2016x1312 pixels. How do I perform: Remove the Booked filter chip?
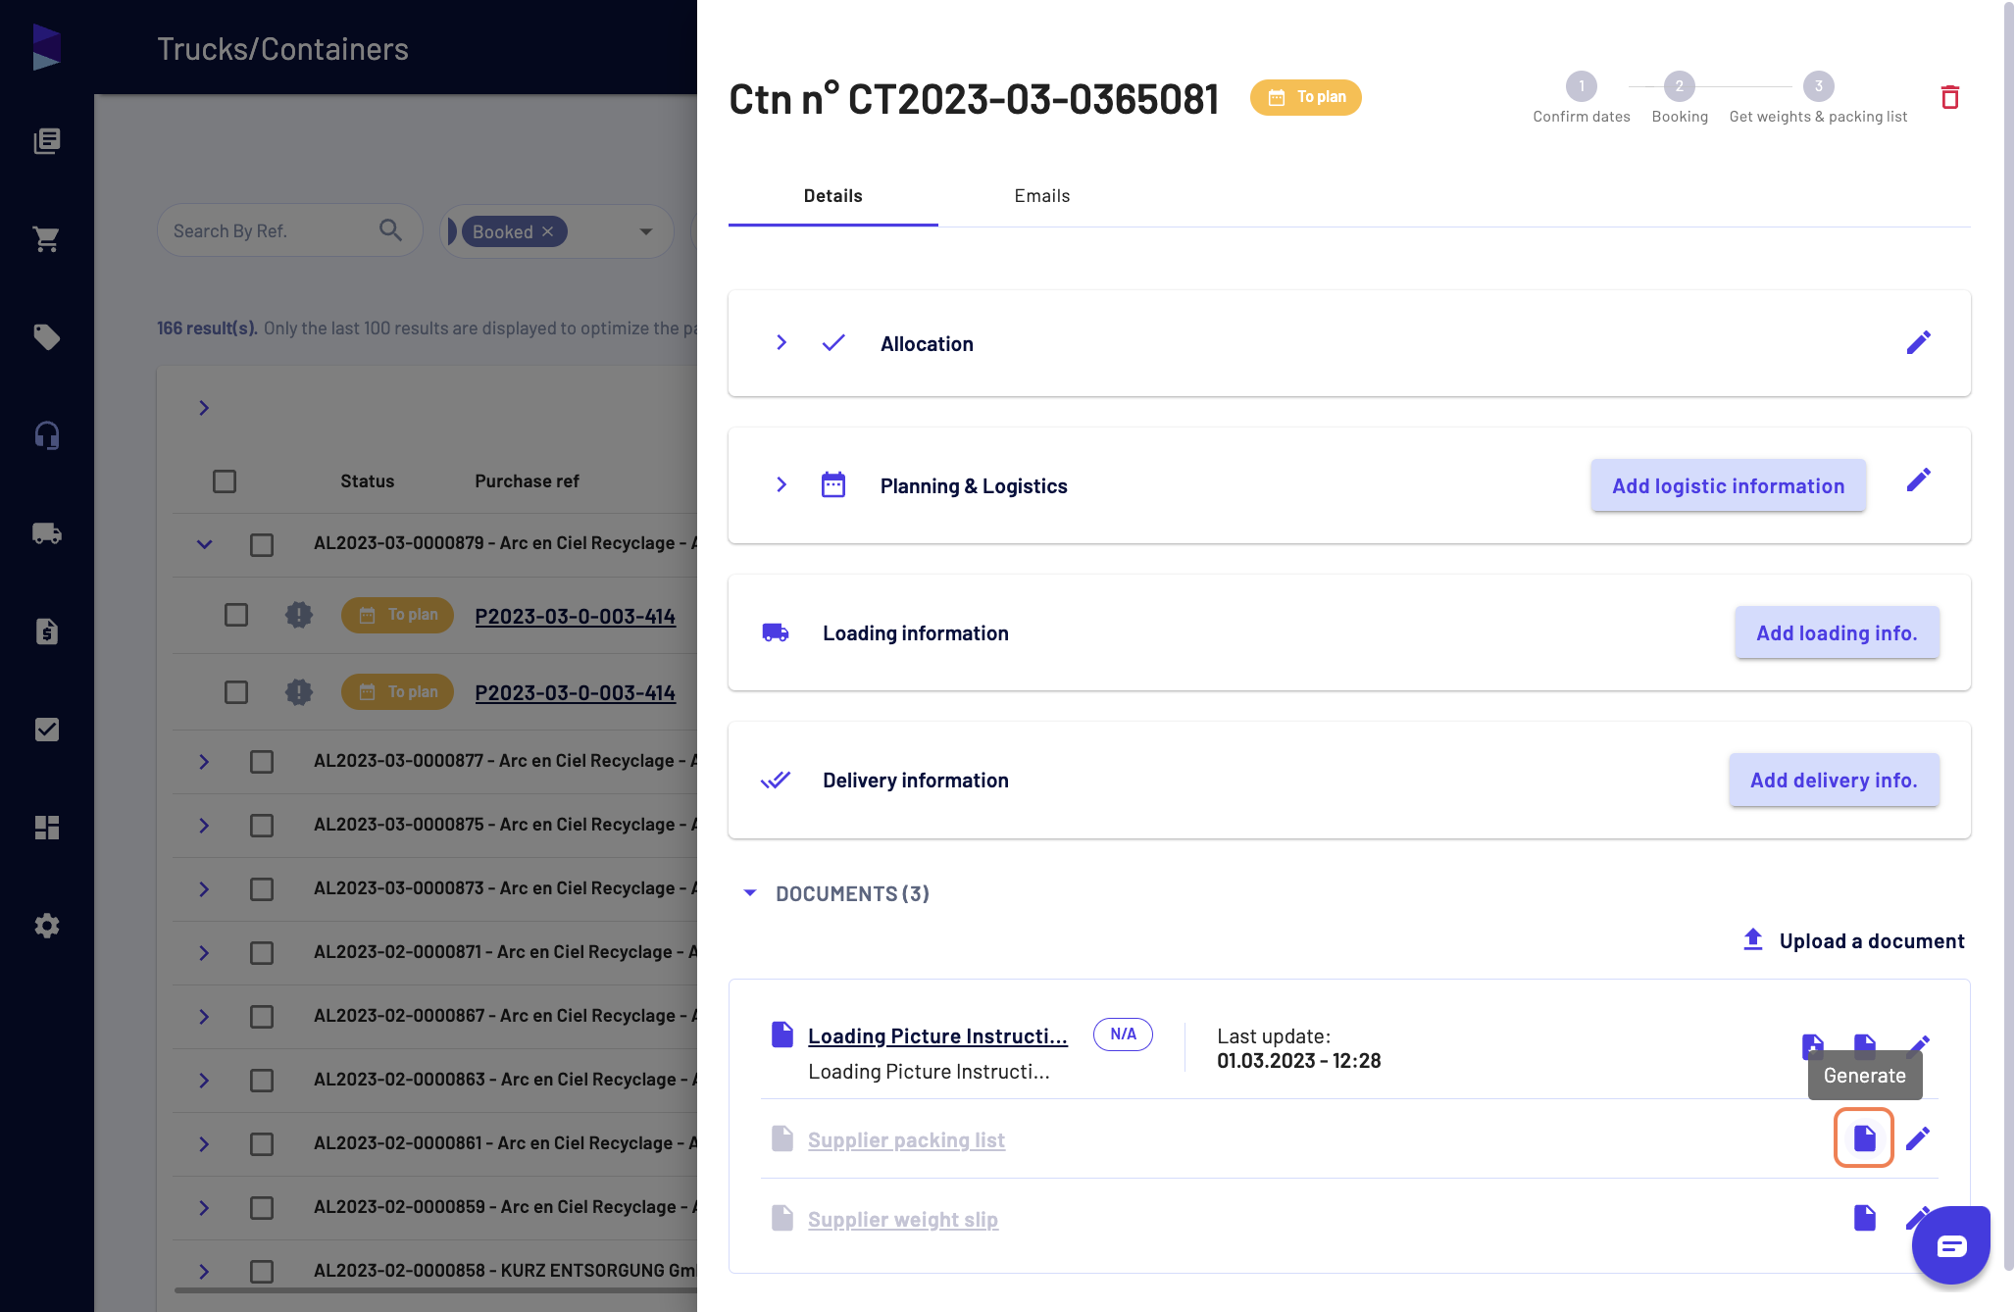548,231
